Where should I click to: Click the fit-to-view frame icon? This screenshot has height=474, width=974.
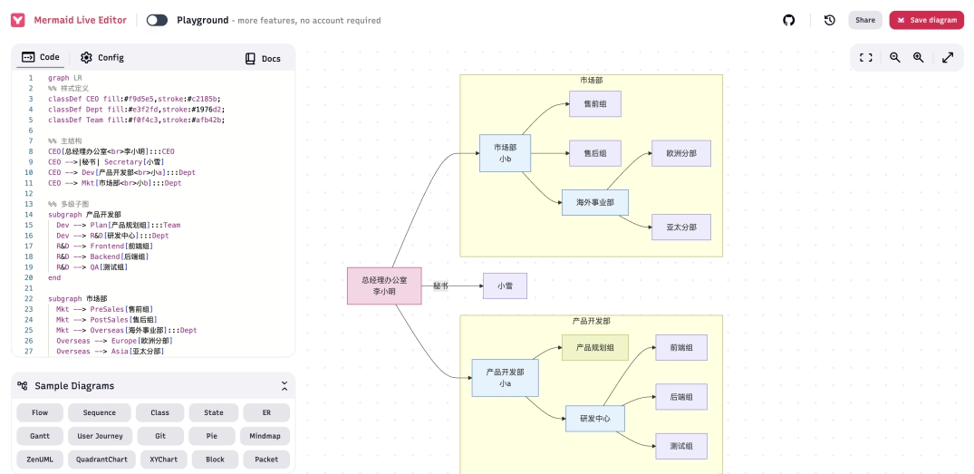point(865,57)
